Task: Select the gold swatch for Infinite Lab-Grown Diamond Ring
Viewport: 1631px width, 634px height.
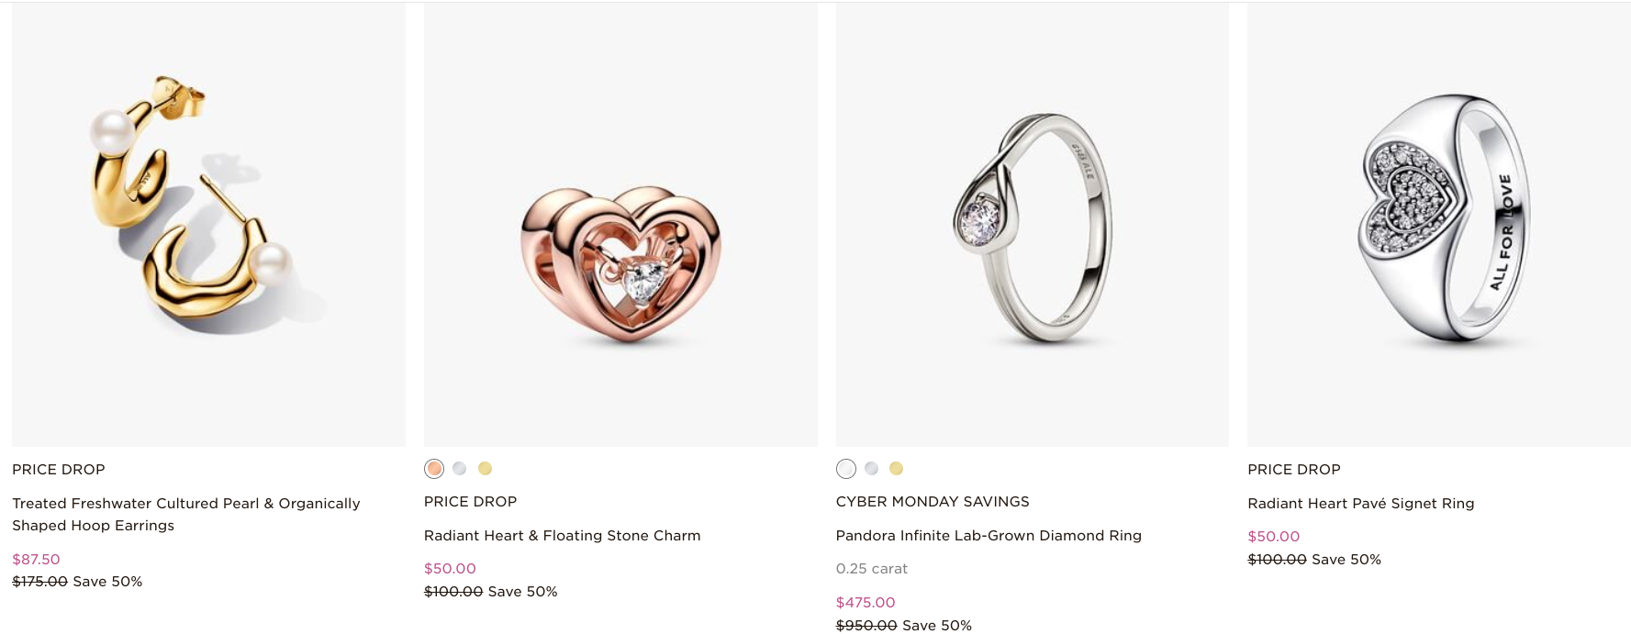Action: [x=898, y=469]
